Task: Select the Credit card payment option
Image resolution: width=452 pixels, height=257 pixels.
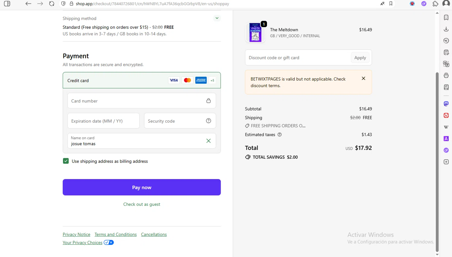Action: point(142,80)
